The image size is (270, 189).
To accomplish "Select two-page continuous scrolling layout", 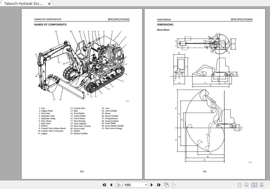I will [261, 185].
